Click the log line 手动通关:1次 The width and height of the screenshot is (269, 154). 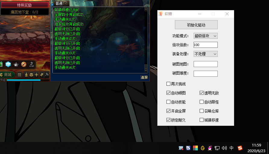[65, 19]
